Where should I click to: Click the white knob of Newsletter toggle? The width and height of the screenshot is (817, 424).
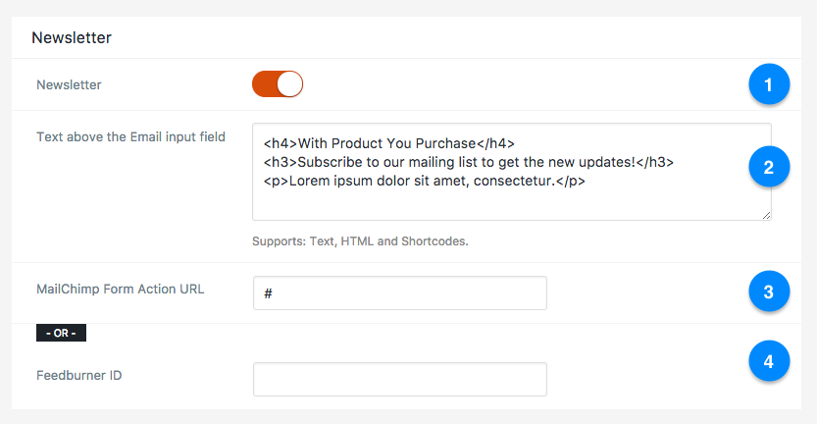(x=289, y=84)
